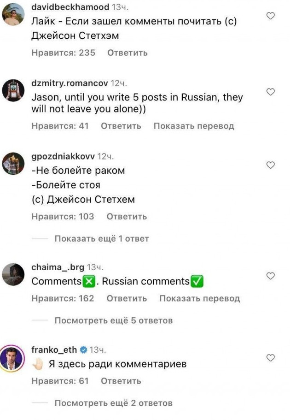Open dzmitry.romancov's avatar
Screen dimensions: 290x420
coord(13,90)
